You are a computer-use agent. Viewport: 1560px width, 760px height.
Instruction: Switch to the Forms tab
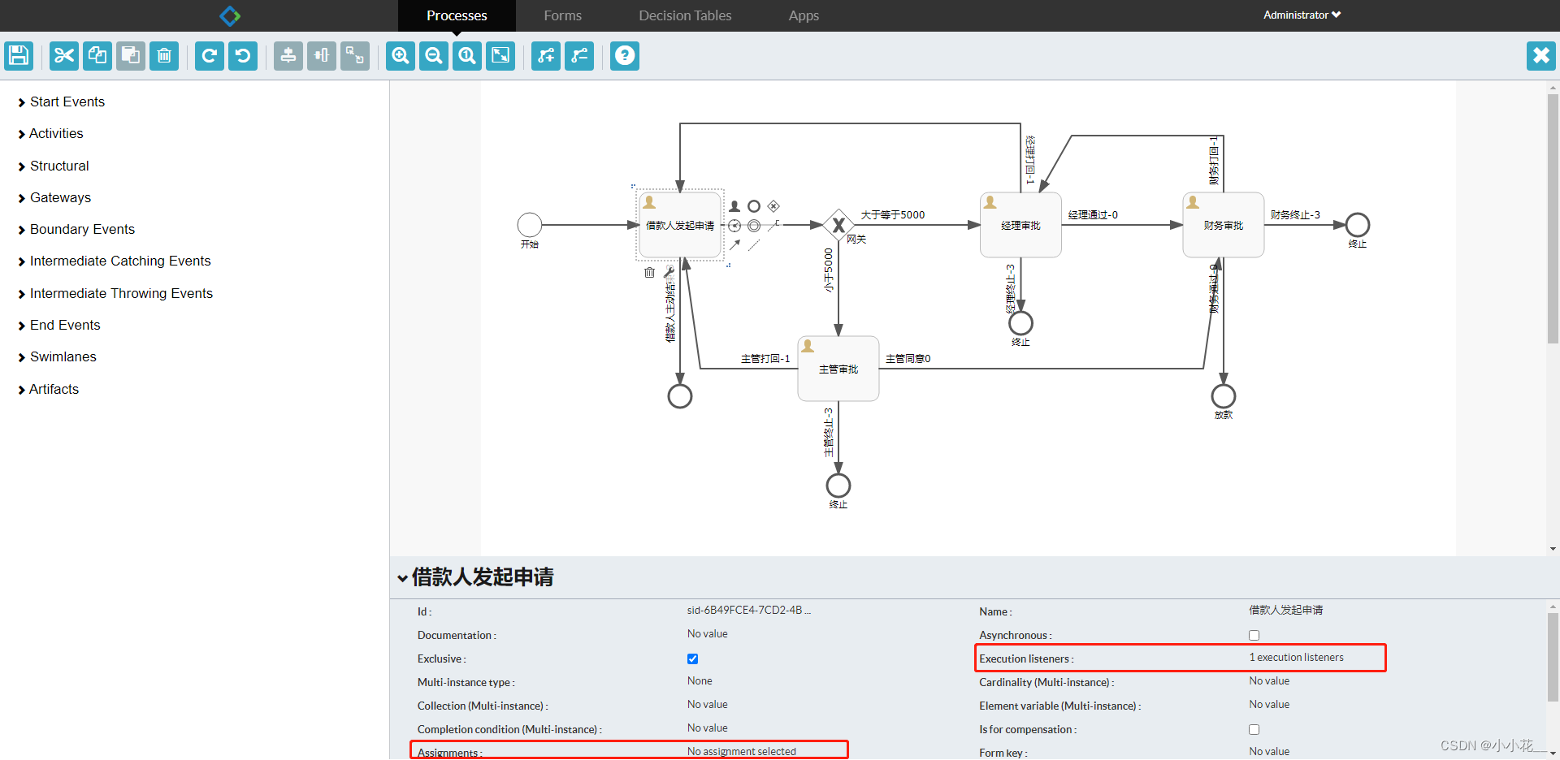click(x=562, y=15)
